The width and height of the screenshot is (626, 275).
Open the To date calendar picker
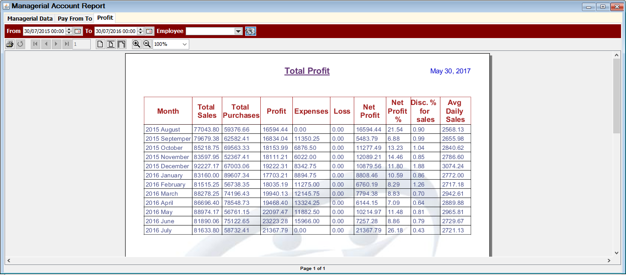[149, 31]
